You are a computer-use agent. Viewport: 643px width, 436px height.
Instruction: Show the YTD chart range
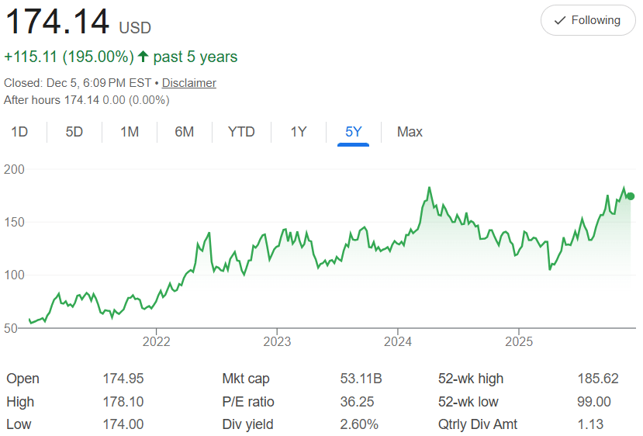click(x=241, y=132)
